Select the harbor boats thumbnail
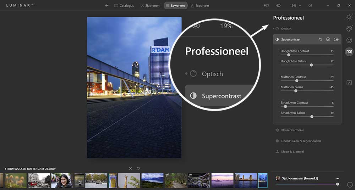Viewport: 355px width, 190px height. 96,180
